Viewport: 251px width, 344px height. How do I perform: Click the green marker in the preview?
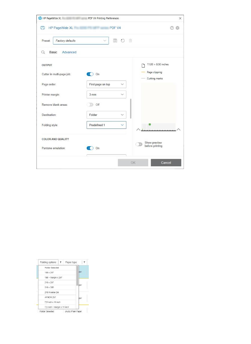[150, 124]
